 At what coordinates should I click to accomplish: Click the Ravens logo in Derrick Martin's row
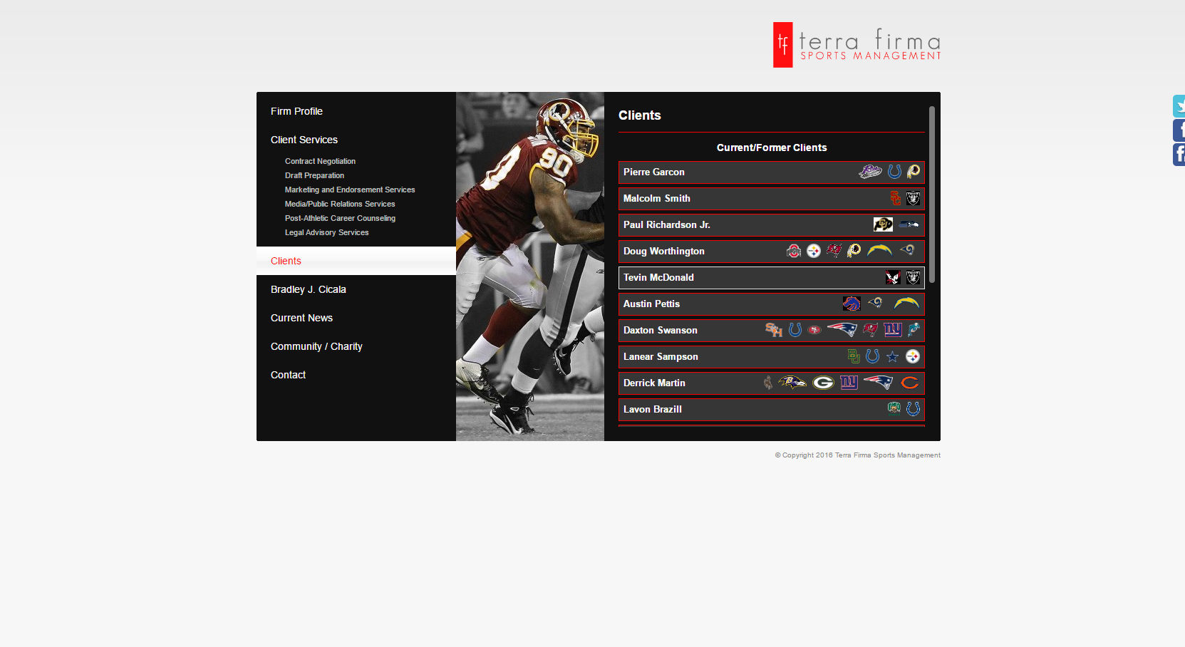click(792, 383)
